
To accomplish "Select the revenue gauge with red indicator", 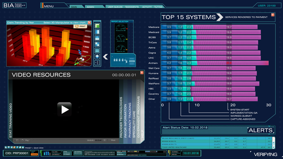I will click(x=121, y=28).
